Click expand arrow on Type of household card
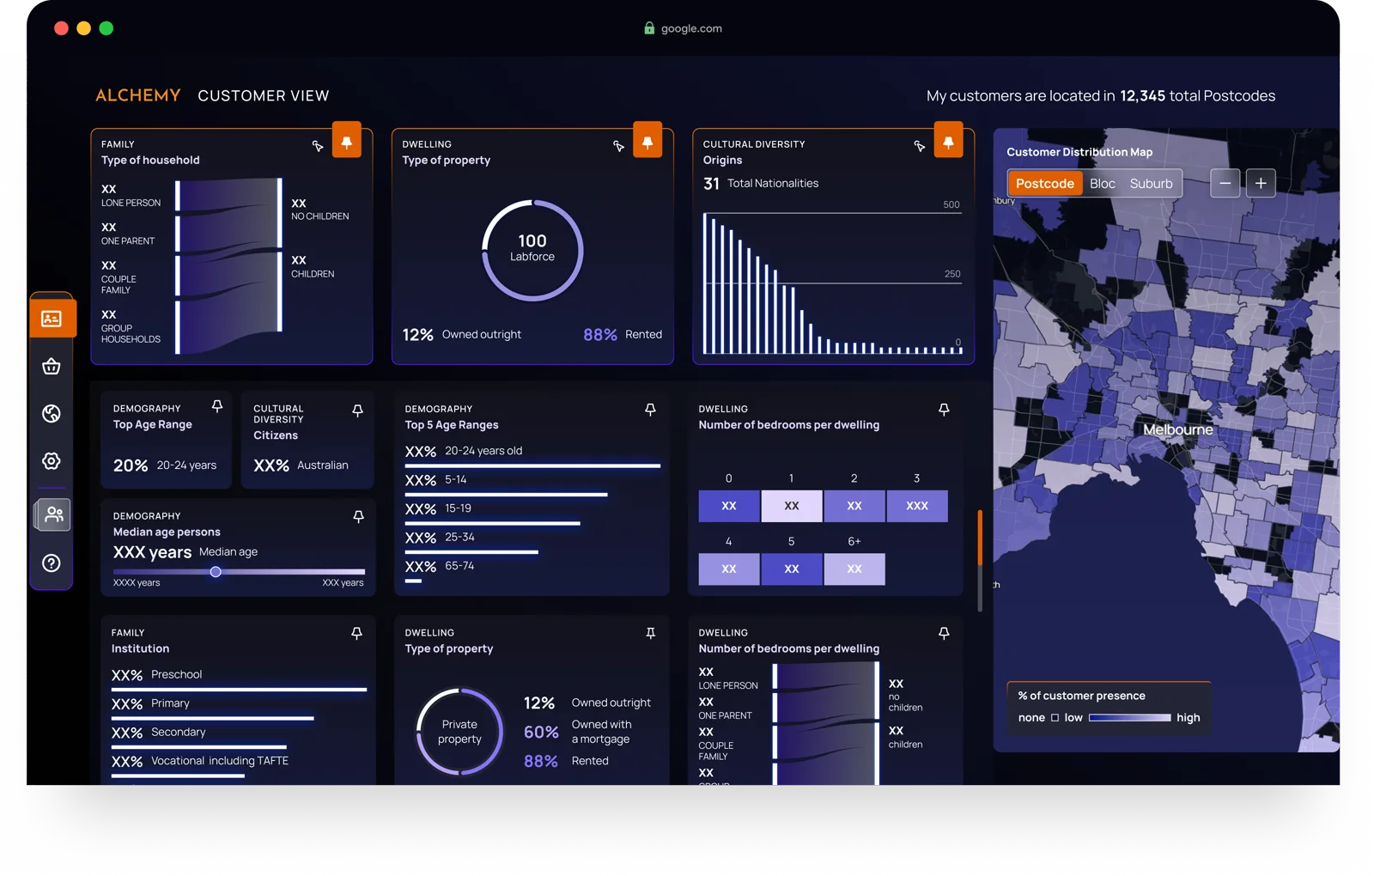Screen dimensions: 1374x876 coord(318,146)
